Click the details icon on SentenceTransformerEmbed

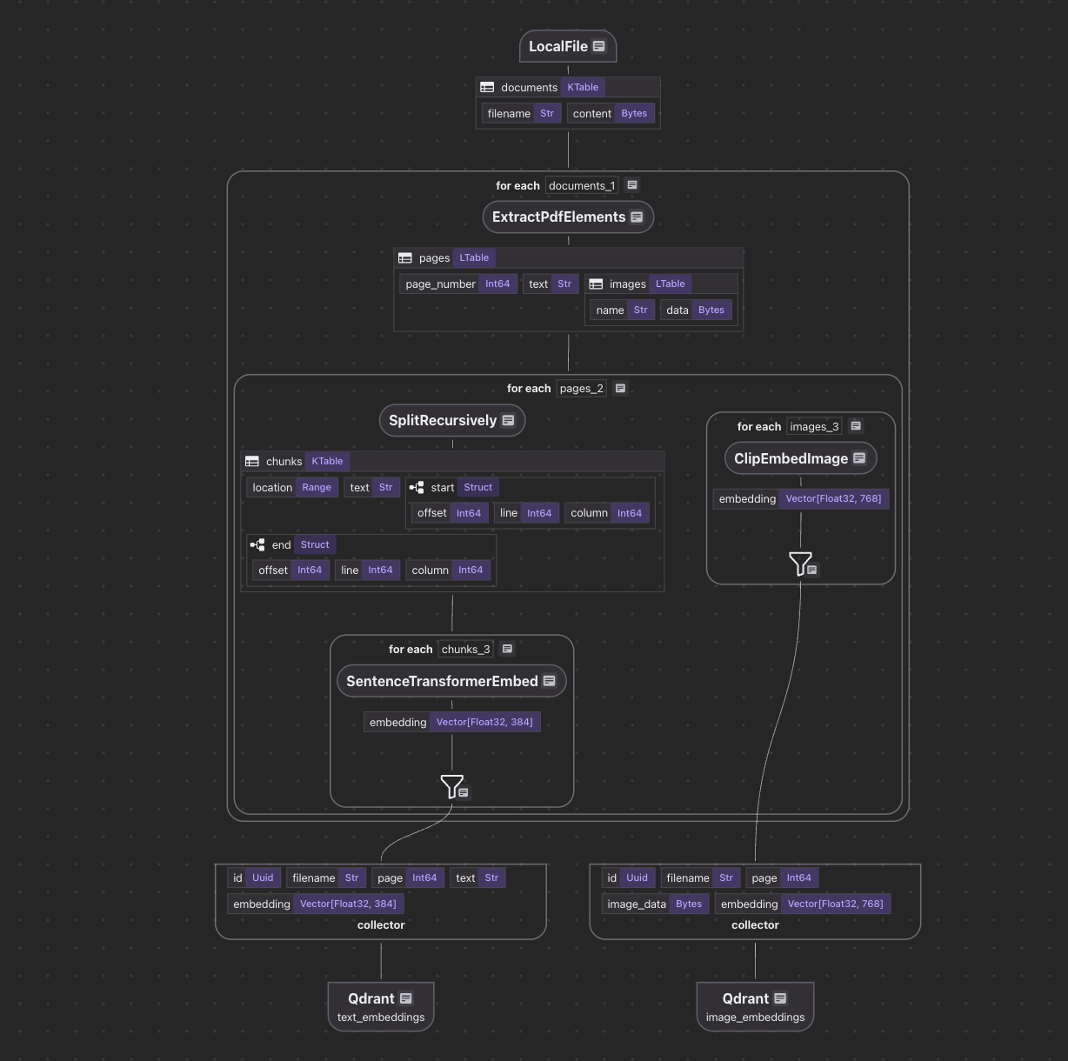tap(549, 681)
